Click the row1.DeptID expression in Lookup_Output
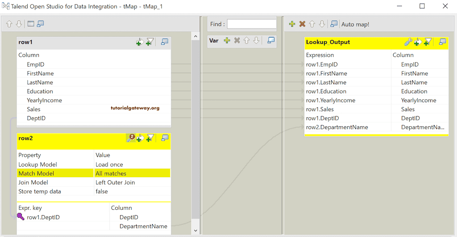The image size is (457, 237). [x=322, y=118]
